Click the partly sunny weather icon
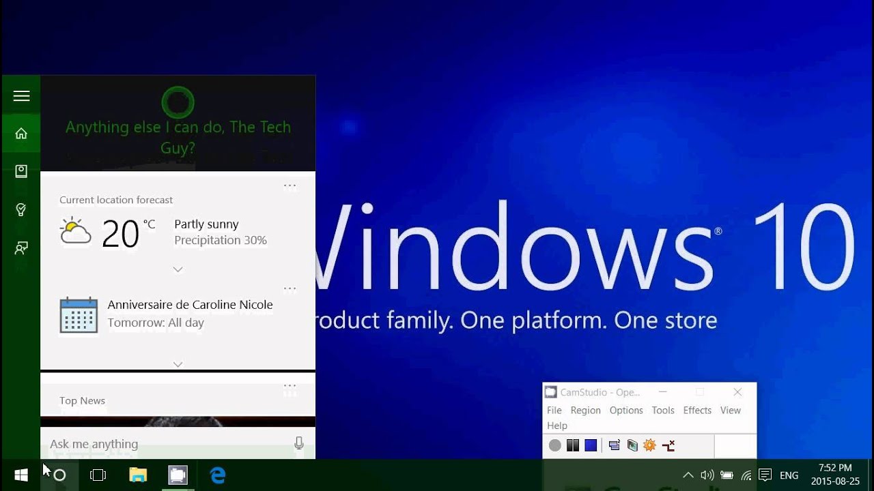This screenshot has width=874, height=491. pos(75,231)
